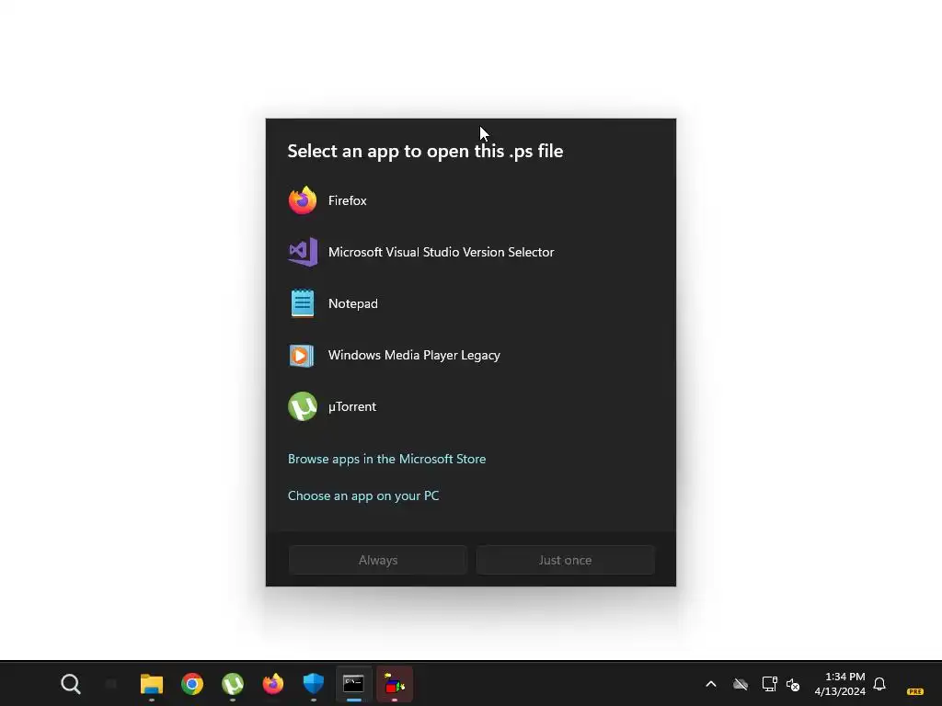Open network display tray icon

(x=770, y=684)
